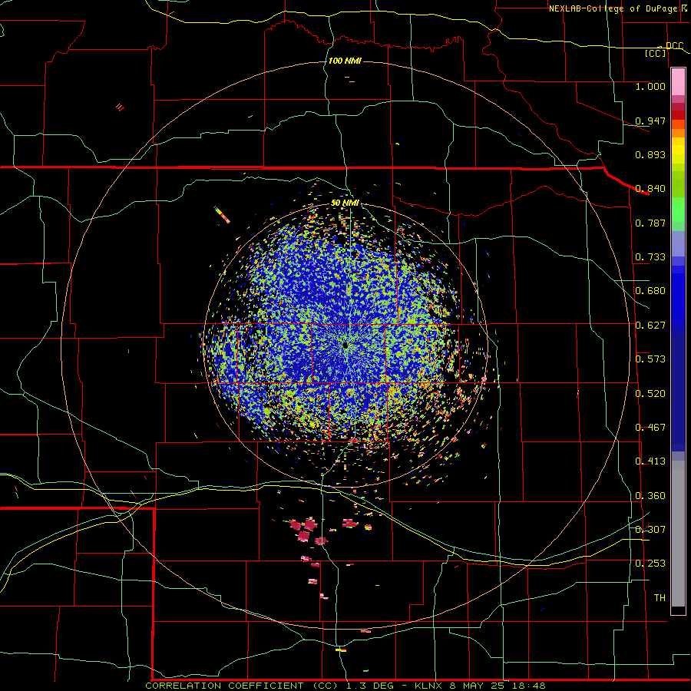Click the 0.520 scale value

click(650, 394)
